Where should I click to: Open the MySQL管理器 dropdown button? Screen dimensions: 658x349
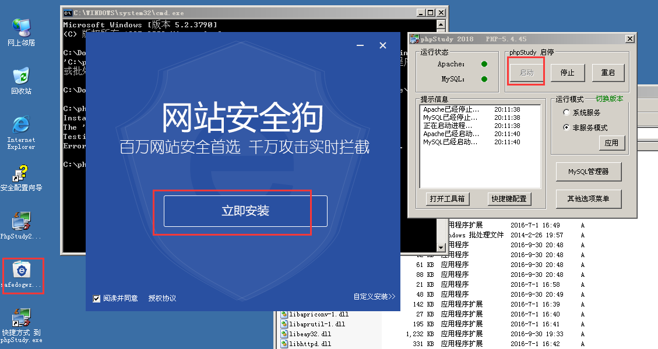(588, 172)
